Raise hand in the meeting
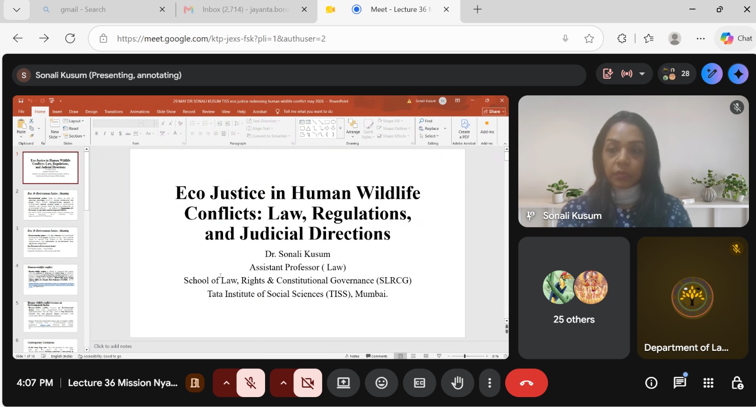756x407 pixels. (x=457, y=383)
